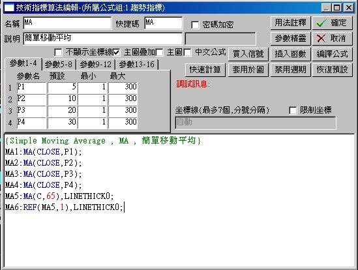Click the window icon in the title bar
The image size is (358, 270).
(9, 8)
